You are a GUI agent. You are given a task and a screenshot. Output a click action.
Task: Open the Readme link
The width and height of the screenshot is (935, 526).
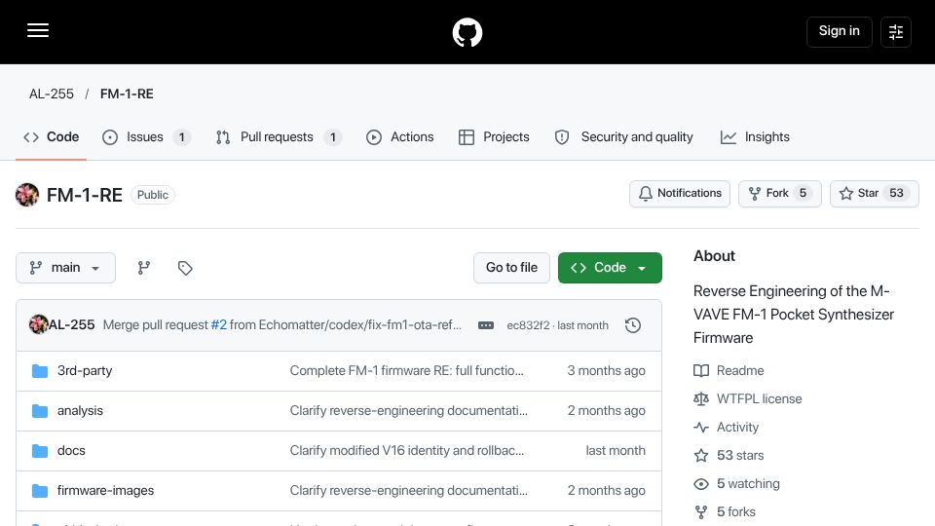[x=729, y=370]
